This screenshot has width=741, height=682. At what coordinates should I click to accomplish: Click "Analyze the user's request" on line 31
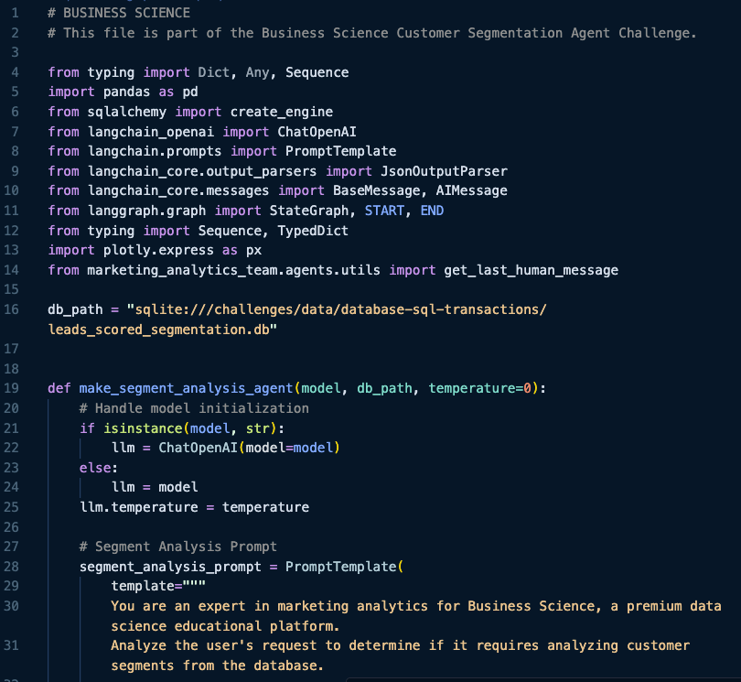218,645
